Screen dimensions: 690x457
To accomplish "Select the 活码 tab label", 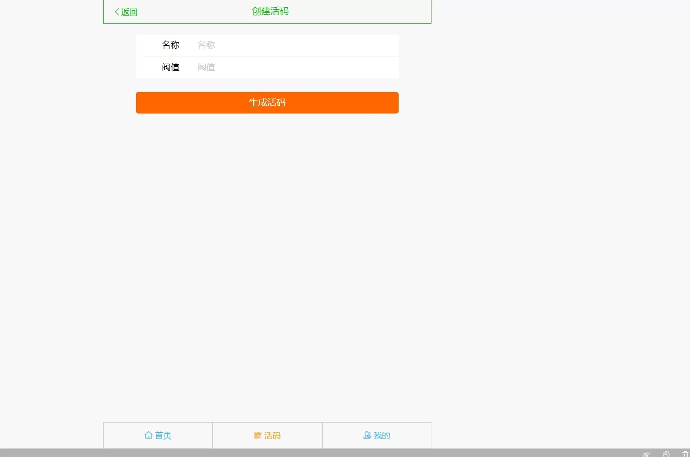I will coord(272,435).
